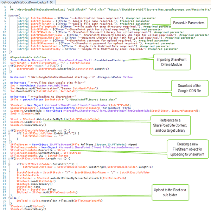The image size is (211, 211).
Task: Collapse the if block on line 44
Action: pos(8,130)
